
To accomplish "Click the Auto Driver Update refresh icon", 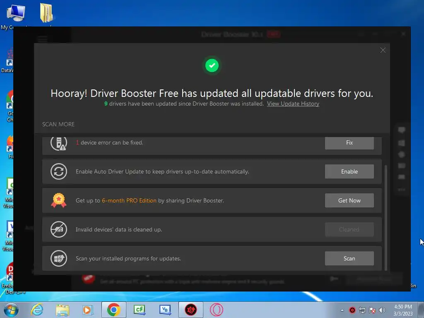I will 59,171.
